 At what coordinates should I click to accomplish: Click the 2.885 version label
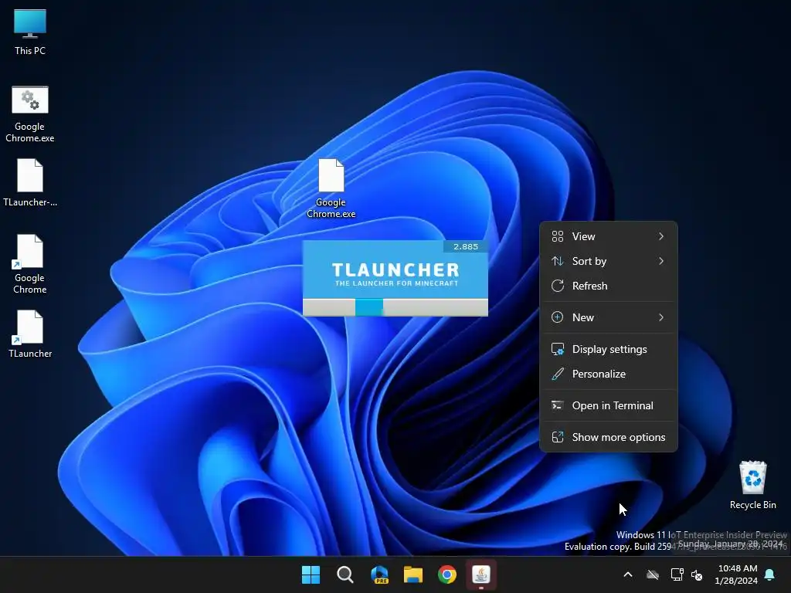click(465, 246)
